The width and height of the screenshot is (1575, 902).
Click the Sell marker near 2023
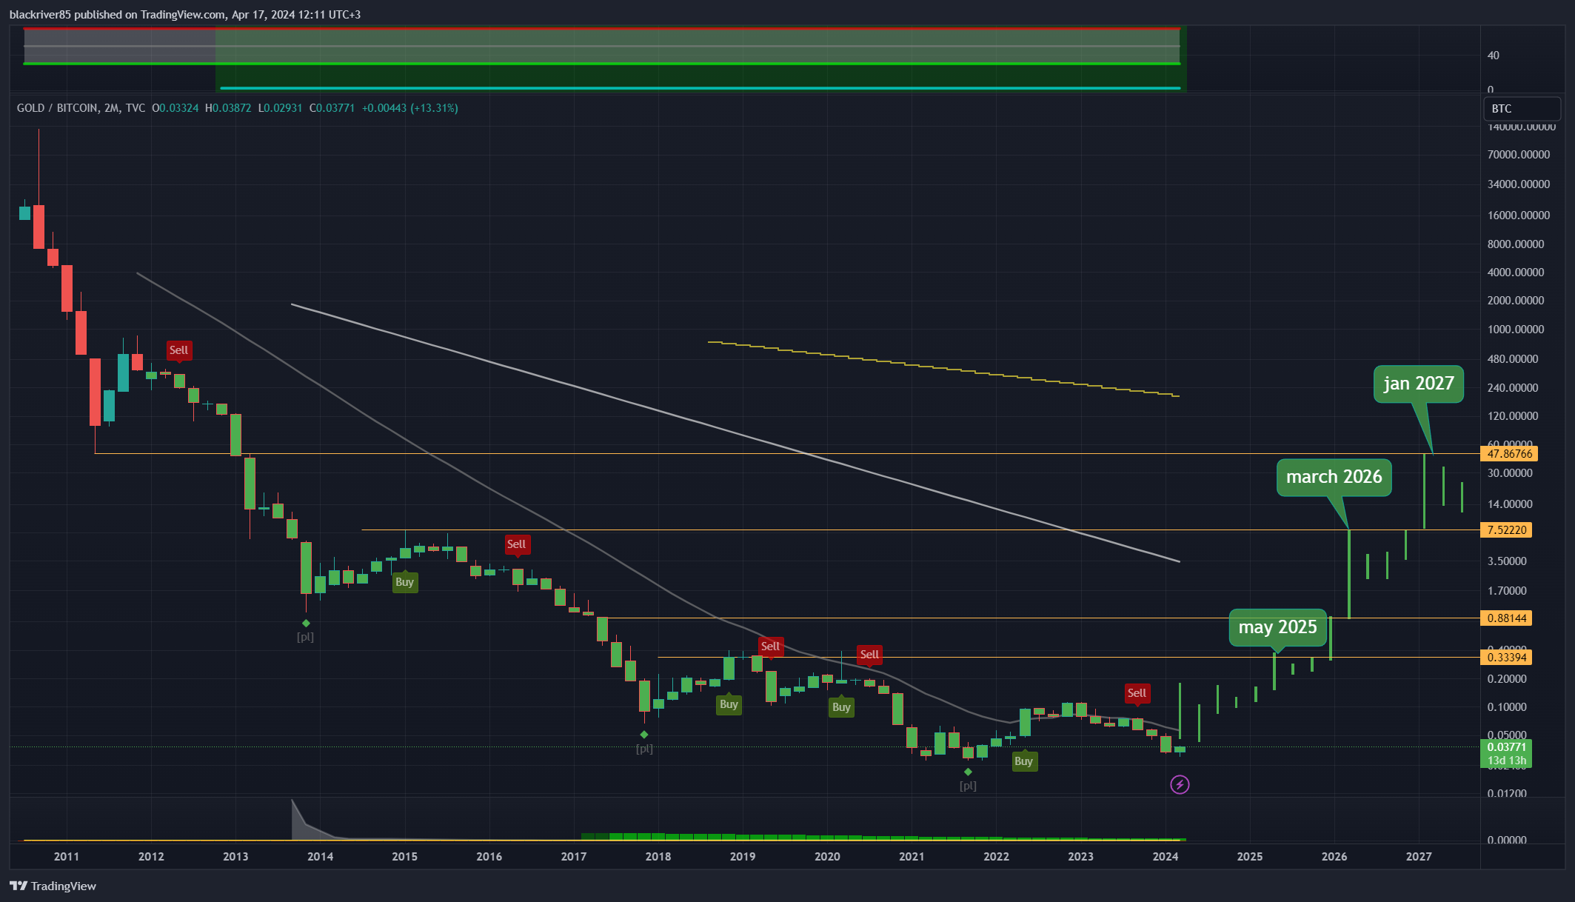[1137, 693]
